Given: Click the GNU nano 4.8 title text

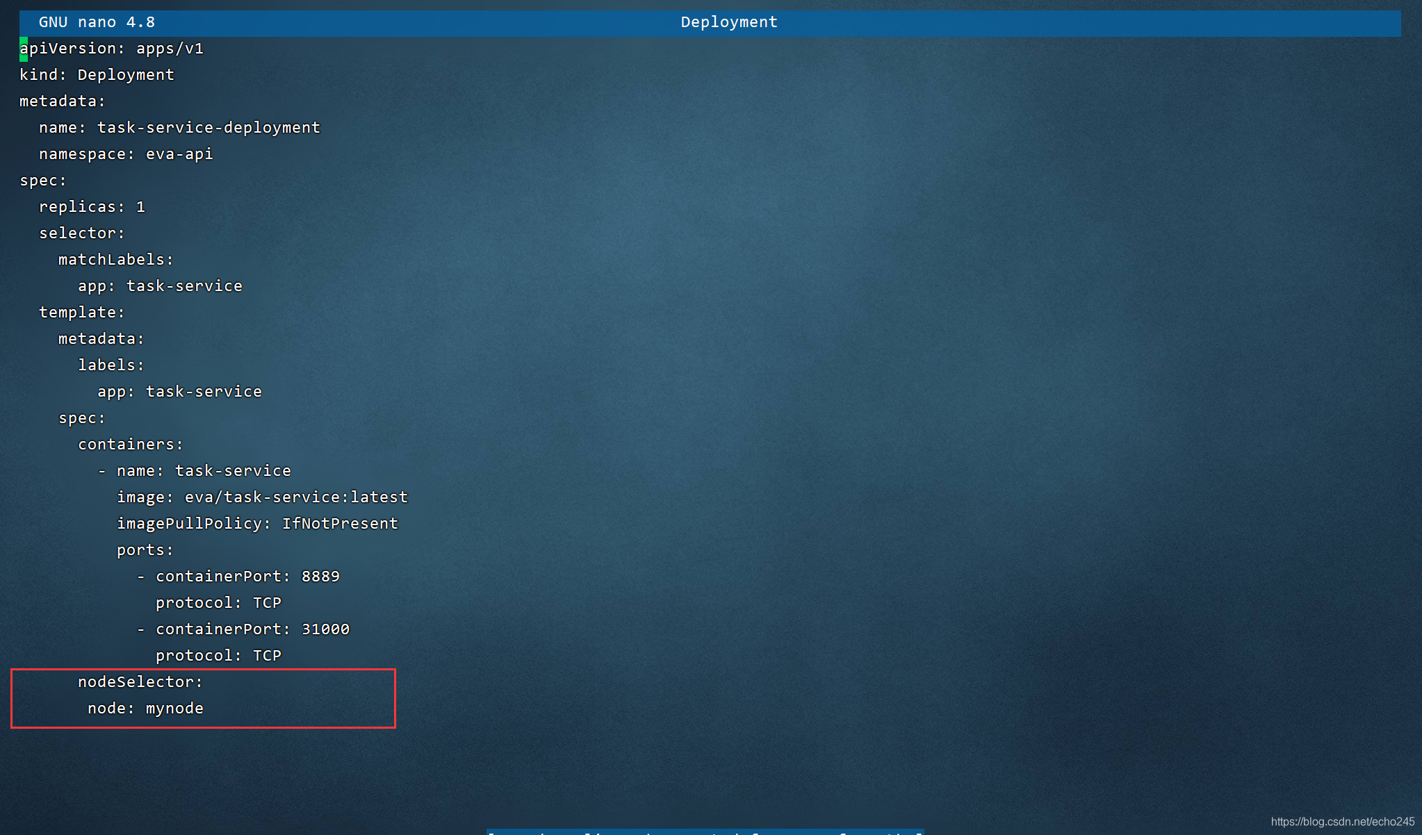Looking at the screenshot, I should pos(97,22).
